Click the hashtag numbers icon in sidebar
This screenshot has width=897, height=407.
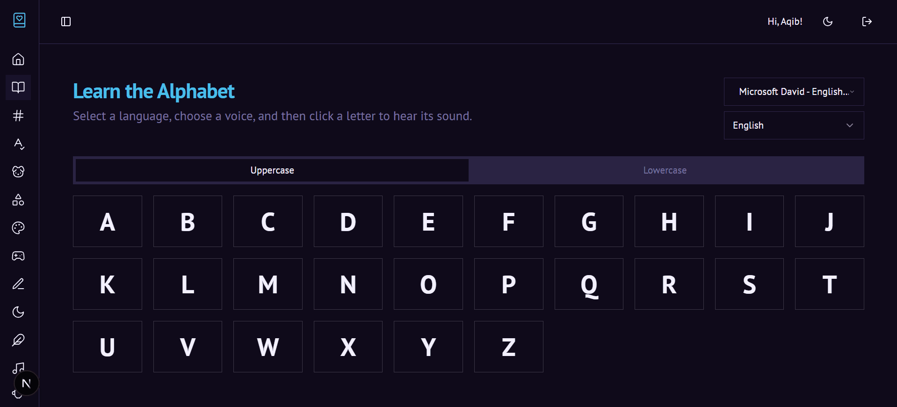(x=18, y=116)
